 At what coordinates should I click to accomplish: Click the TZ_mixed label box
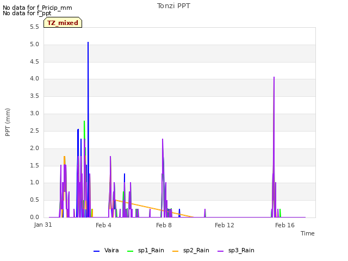point(63,22)
